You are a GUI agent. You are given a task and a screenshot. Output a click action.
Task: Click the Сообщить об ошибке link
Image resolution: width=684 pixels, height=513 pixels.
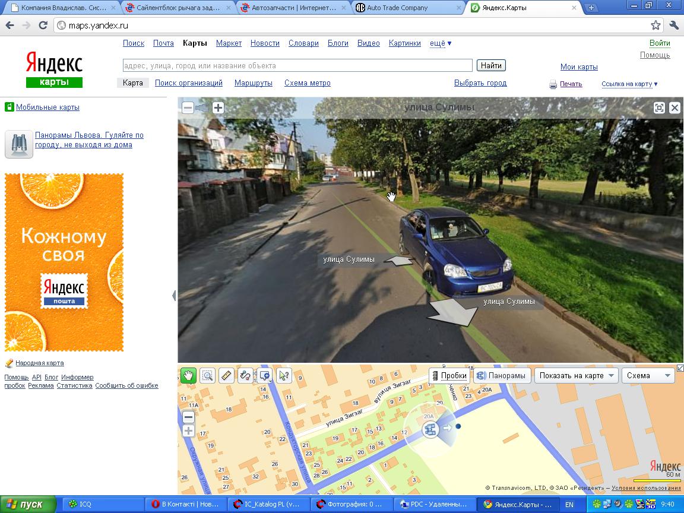coord(126,385)
